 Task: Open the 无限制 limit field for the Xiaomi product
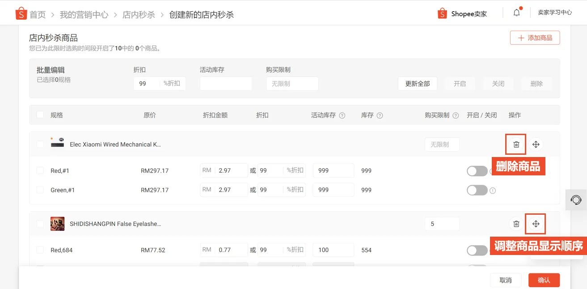point(442,144)
